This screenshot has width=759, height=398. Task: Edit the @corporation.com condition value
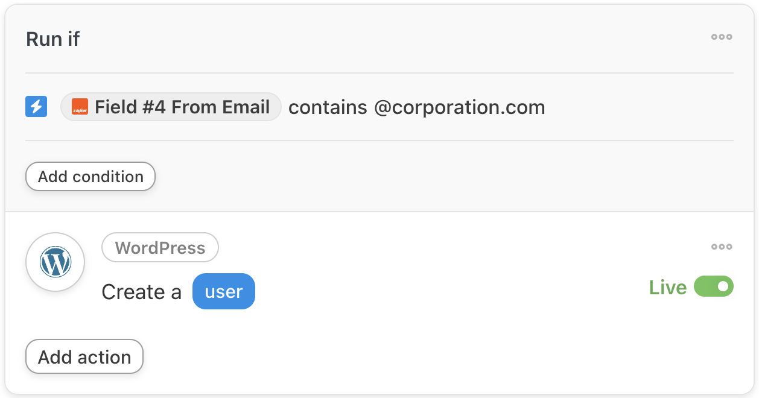coord(459,107)
